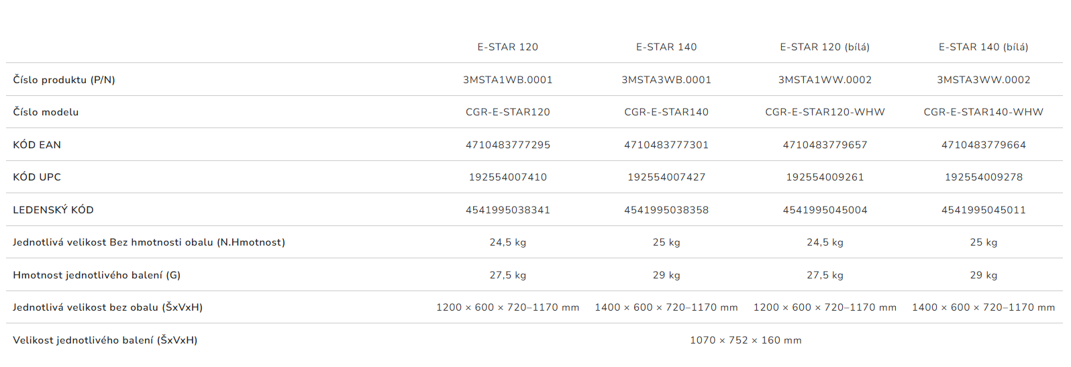The width and height of the screenshot is (1071, 367).
Task: Select the E-STAR 120 (bílá) column header
Action: (x=824, y=47)
